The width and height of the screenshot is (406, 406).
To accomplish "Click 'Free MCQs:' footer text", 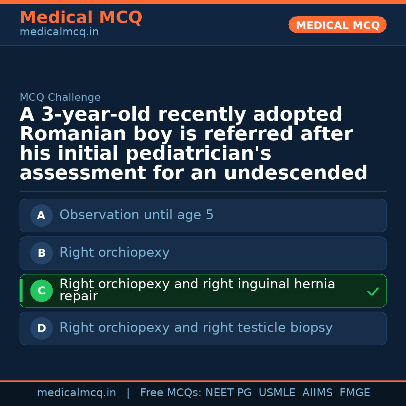I will (x=171, y=393).
